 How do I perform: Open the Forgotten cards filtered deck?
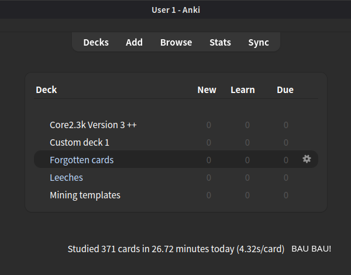[x=81, y=160]
